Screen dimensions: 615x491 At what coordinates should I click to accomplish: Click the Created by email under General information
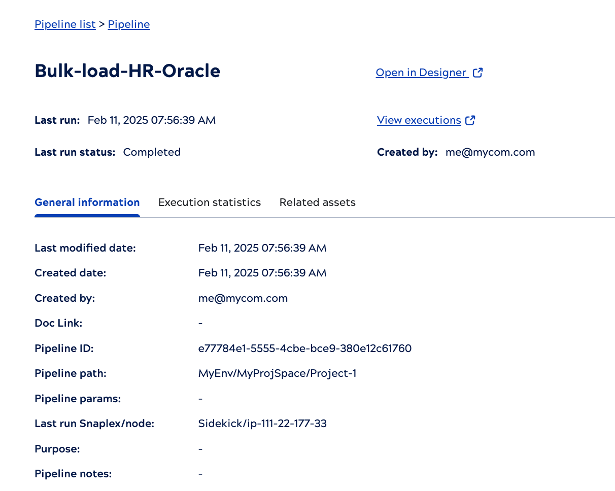[x=243, y=298]
